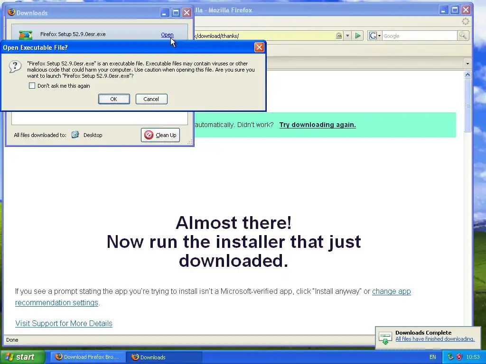Close the Open Executable File dialog
This screenshot has height=364, width=486.
[259, 47]
